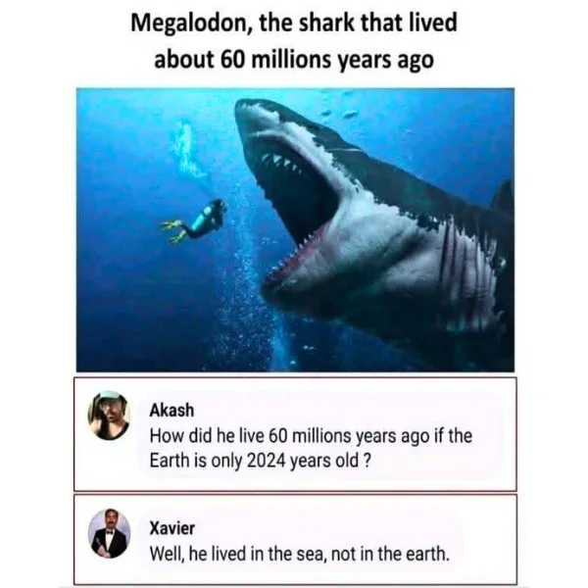
Task: Click the megalodon's open mouth
Action: coord(296,210)
